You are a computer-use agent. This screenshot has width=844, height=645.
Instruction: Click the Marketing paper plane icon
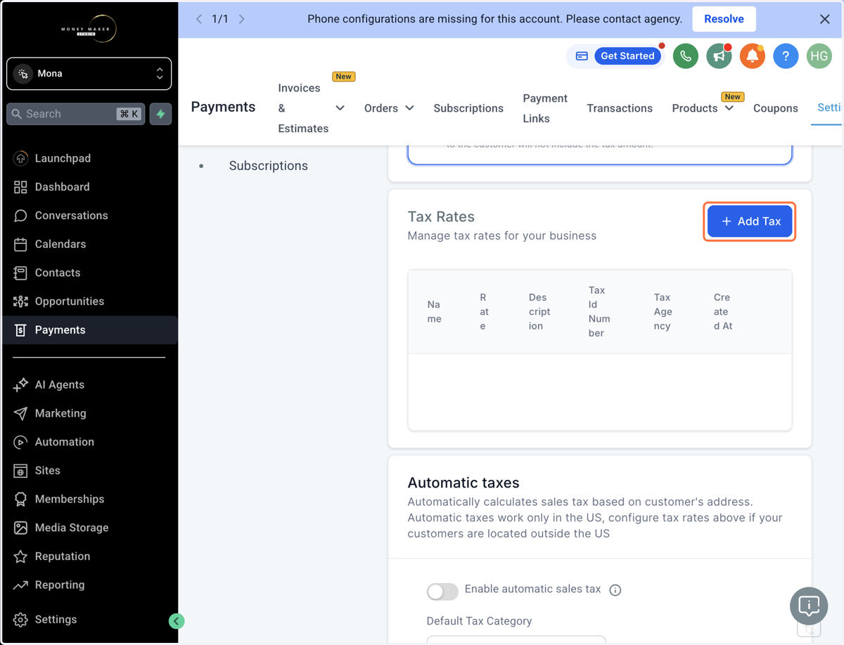click(x=20, y=414)
